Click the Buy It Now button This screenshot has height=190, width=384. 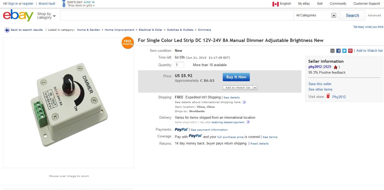click(236, 77)
